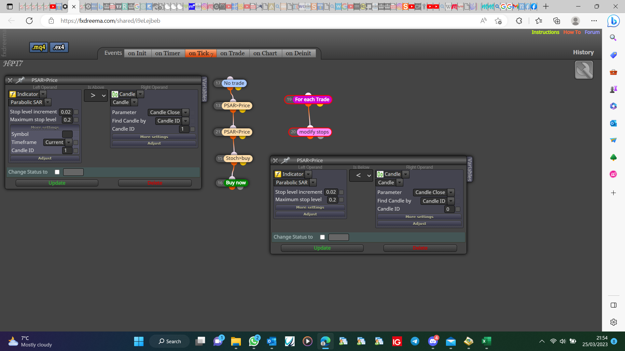Click the .ex4 export icon
The height and width of the screenshot is (351, 625).
[x=59, y=47]
